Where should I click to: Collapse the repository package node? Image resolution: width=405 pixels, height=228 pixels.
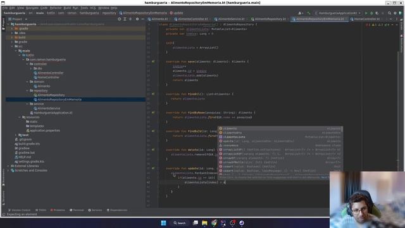coord(27,91)
